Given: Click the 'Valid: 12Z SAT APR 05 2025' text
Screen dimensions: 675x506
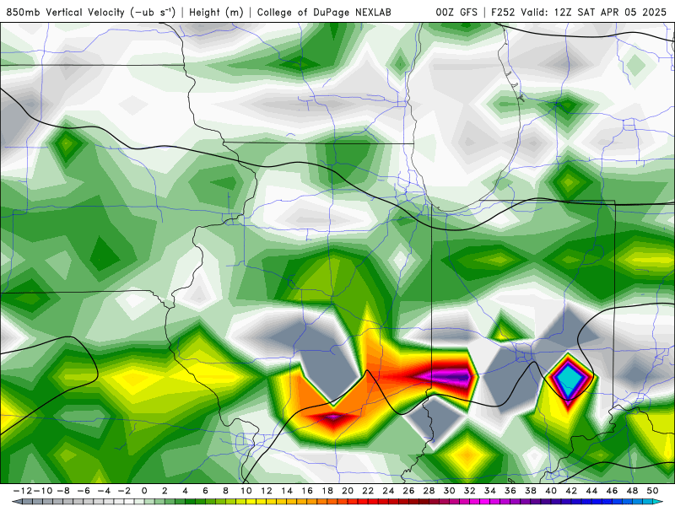Looking at the screenshot, I should 593,13.
